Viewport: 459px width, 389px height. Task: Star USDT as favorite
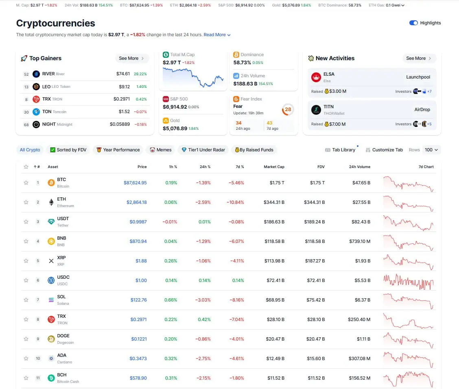(26, 222)
